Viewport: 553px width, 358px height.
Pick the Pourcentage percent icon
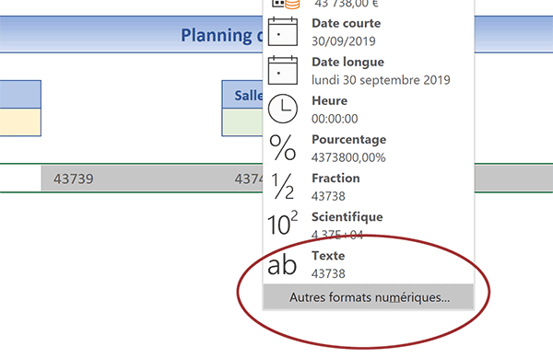click(x=283, y=148)
